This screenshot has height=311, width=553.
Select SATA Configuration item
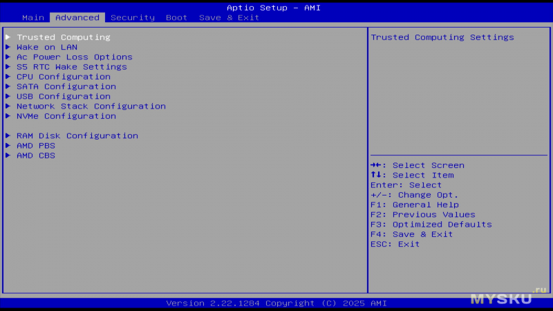point(66,86)
